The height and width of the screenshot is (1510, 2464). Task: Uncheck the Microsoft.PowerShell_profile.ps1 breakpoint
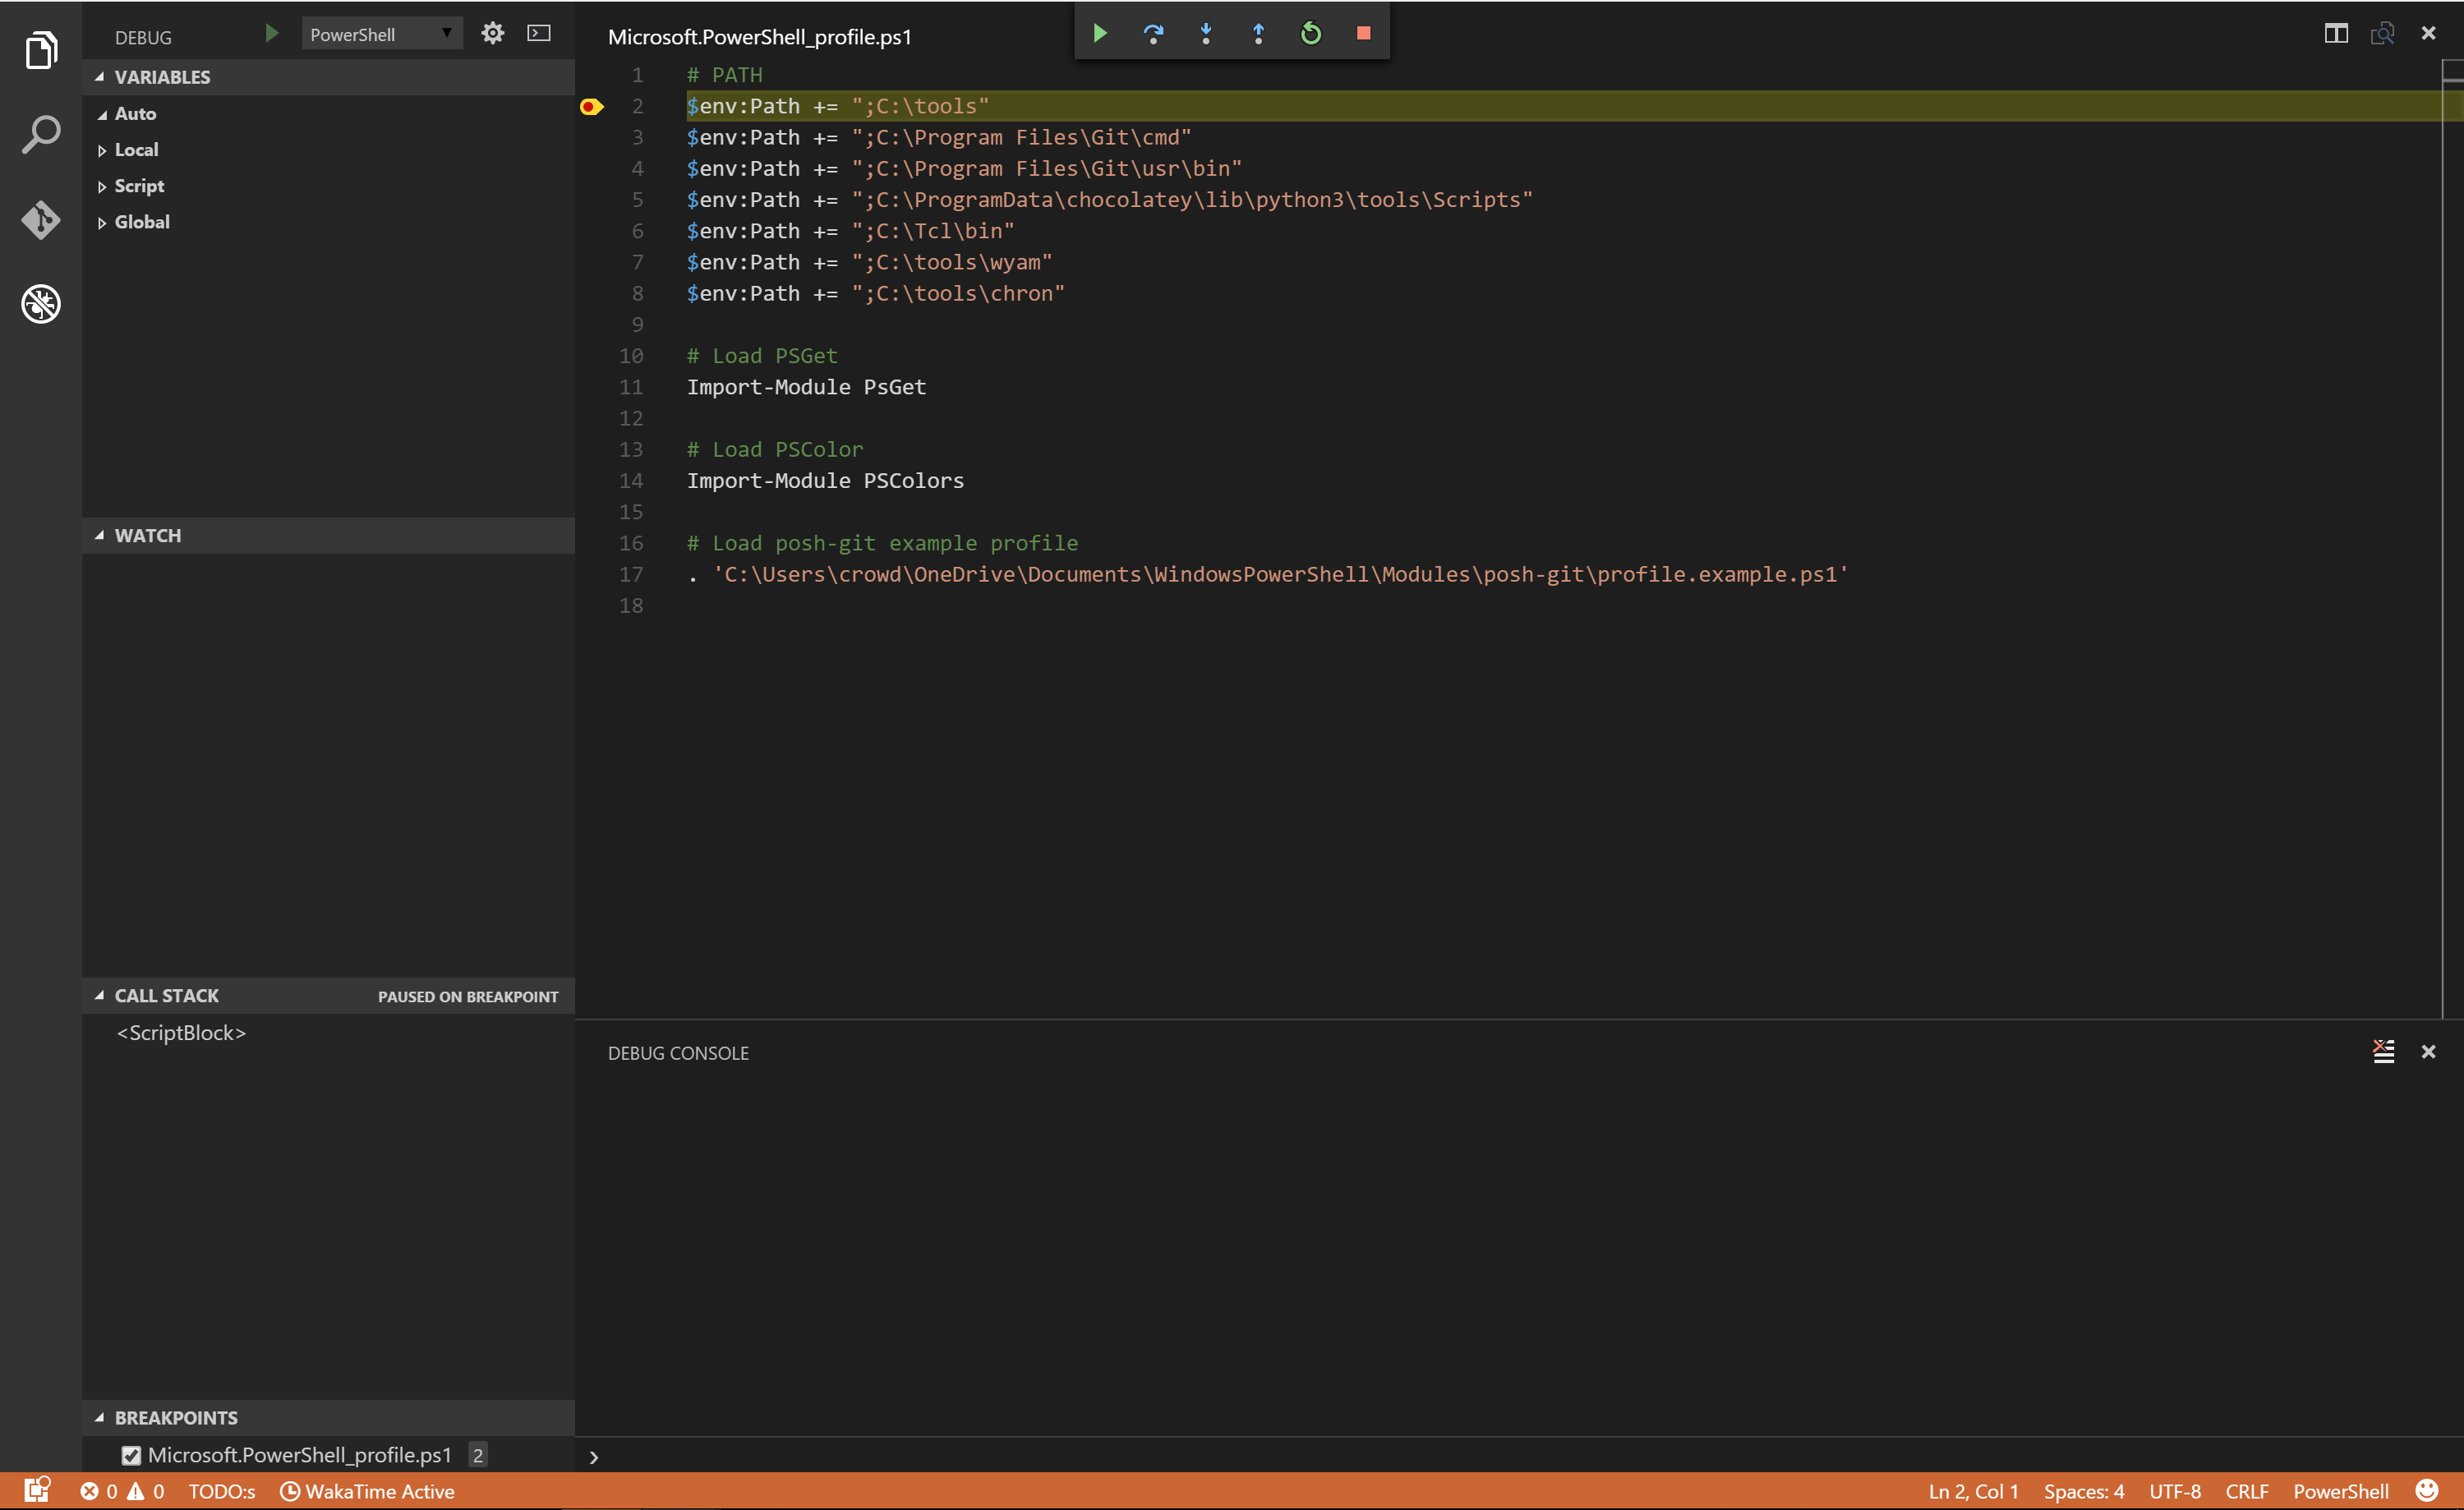(x=131, y=1455)
